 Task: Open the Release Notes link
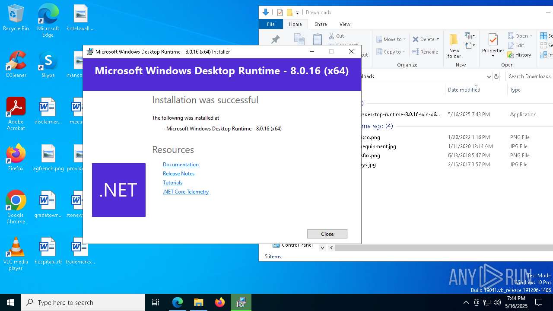(x=178, y=174)
